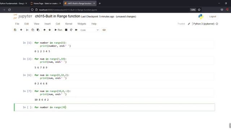Click into cell In [6] range(0,10,2) code

point(124,77)
